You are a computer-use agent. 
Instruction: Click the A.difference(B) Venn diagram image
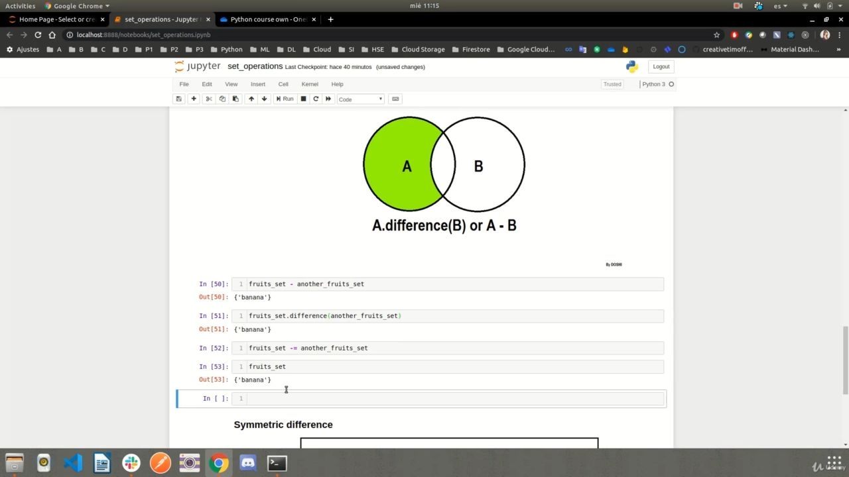click(444, 175)
